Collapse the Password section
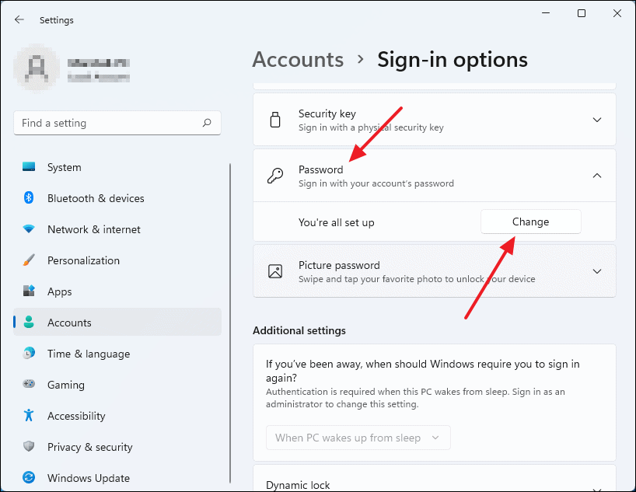 point(596,176)
